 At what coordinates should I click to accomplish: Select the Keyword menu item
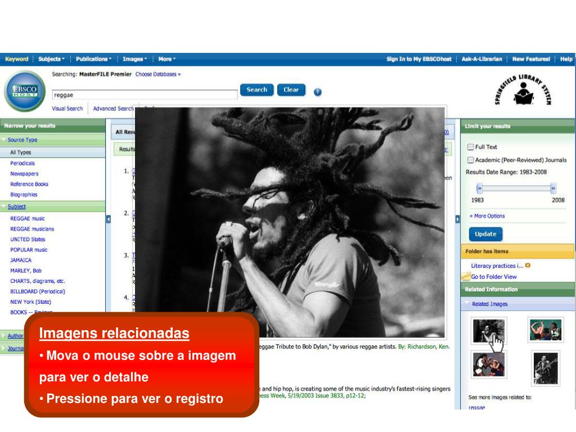point(16,58)
